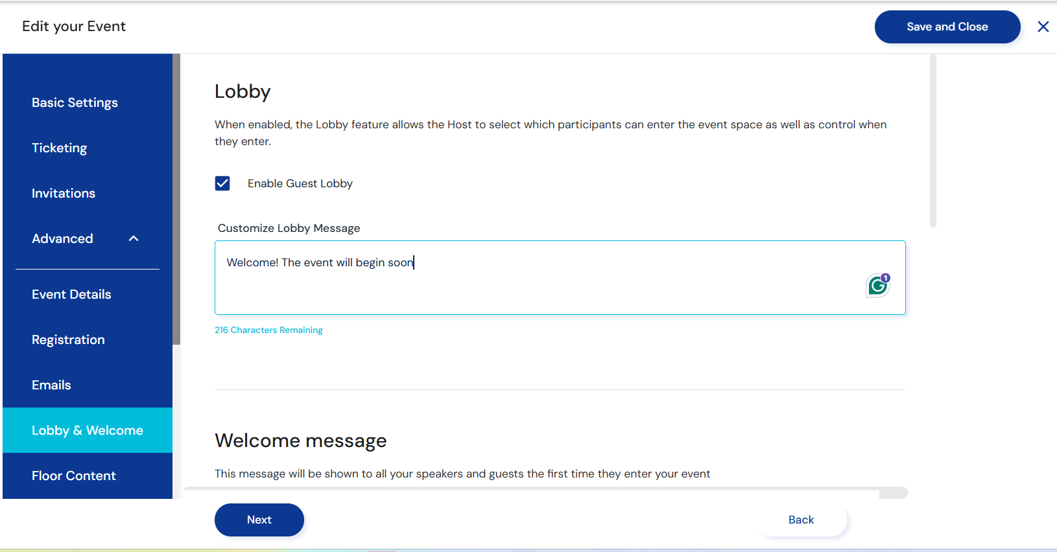Click the Back button
This screenshot has width=1057, height=552.
pos(801,520)
